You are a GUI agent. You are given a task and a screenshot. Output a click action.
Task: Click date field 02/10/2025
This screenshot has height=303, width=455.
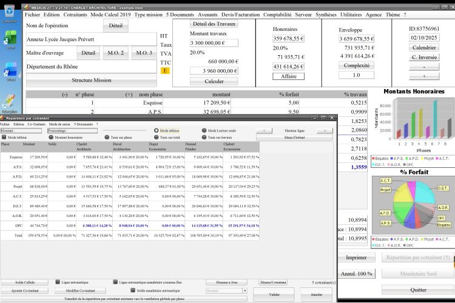424,38
